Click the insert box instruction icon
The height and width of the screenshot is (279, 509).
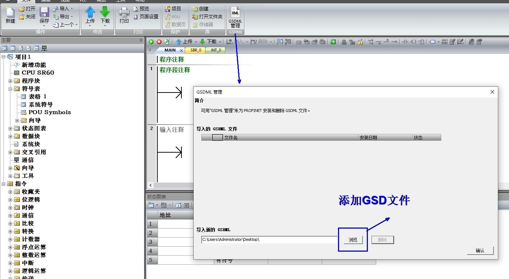pyautogui.click(x=421, y=42)
